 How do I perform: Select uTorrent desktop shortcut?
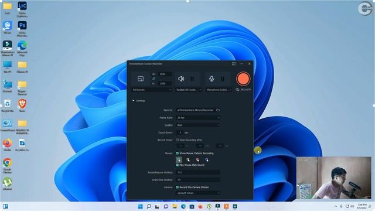pyautogui.click(x=8, y=184)
